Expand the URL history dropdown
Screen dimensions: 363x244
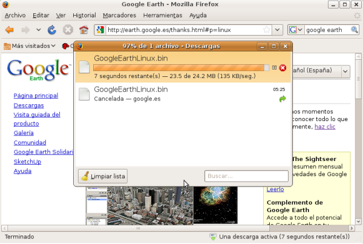pyautogui.click(x=277, y=30)
